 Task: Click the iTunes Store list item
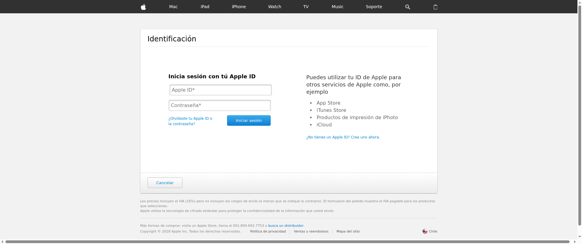click(x=331, y=110)
